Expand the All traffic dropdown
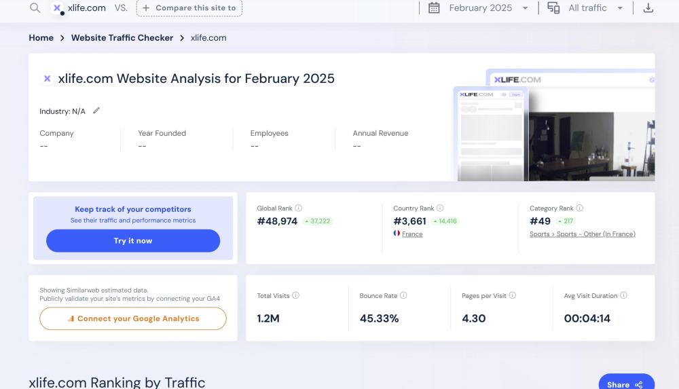 point(585,8)
